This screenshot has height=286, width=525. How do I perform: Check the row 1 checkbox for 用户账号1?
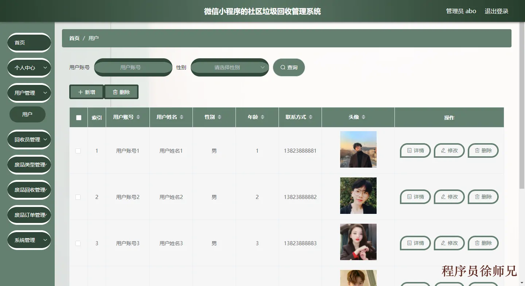pyautogui.click(x=78, y=151)
